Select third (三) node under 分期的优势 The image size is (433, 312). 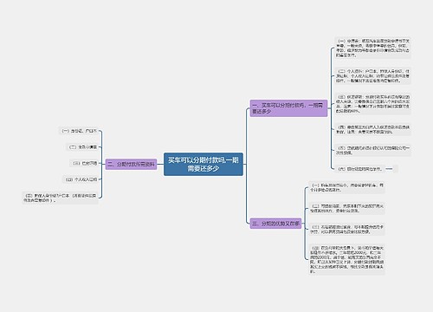347,229
